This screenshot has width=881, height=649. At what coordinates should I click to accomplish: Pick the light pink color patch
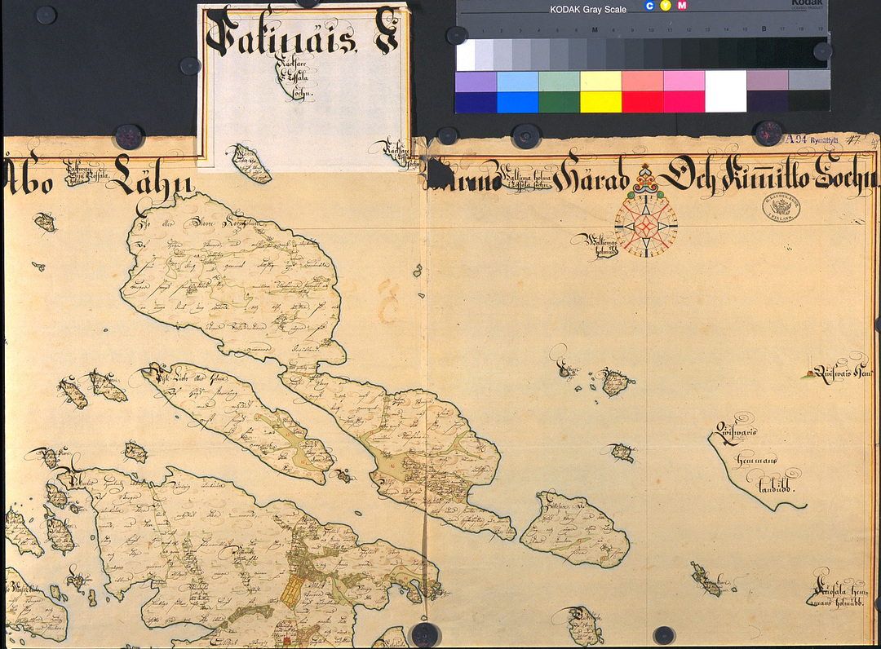point(684,82)
